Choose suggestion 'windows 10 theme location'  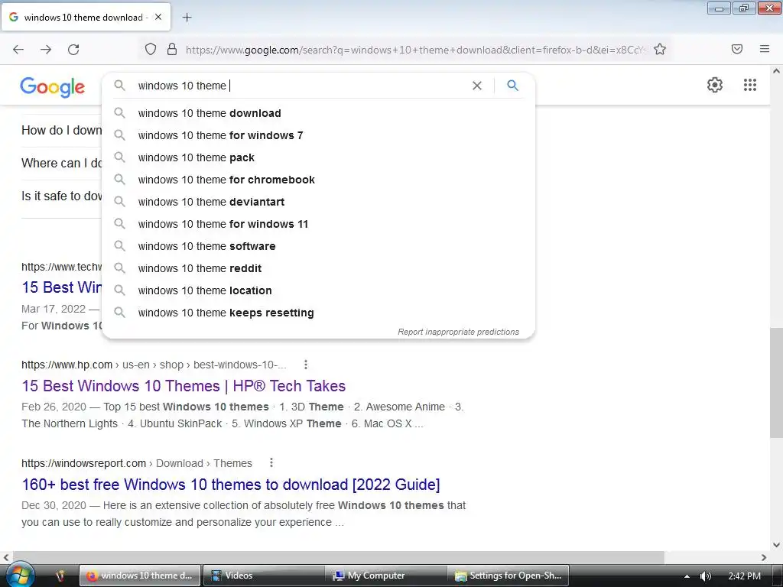click(318, 290)
